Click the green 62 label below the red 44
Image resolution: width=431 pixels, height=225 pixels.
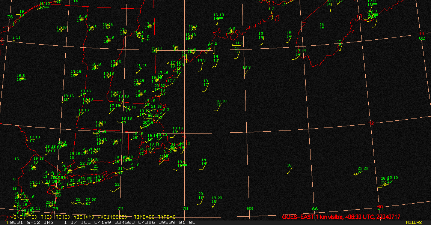422,38
